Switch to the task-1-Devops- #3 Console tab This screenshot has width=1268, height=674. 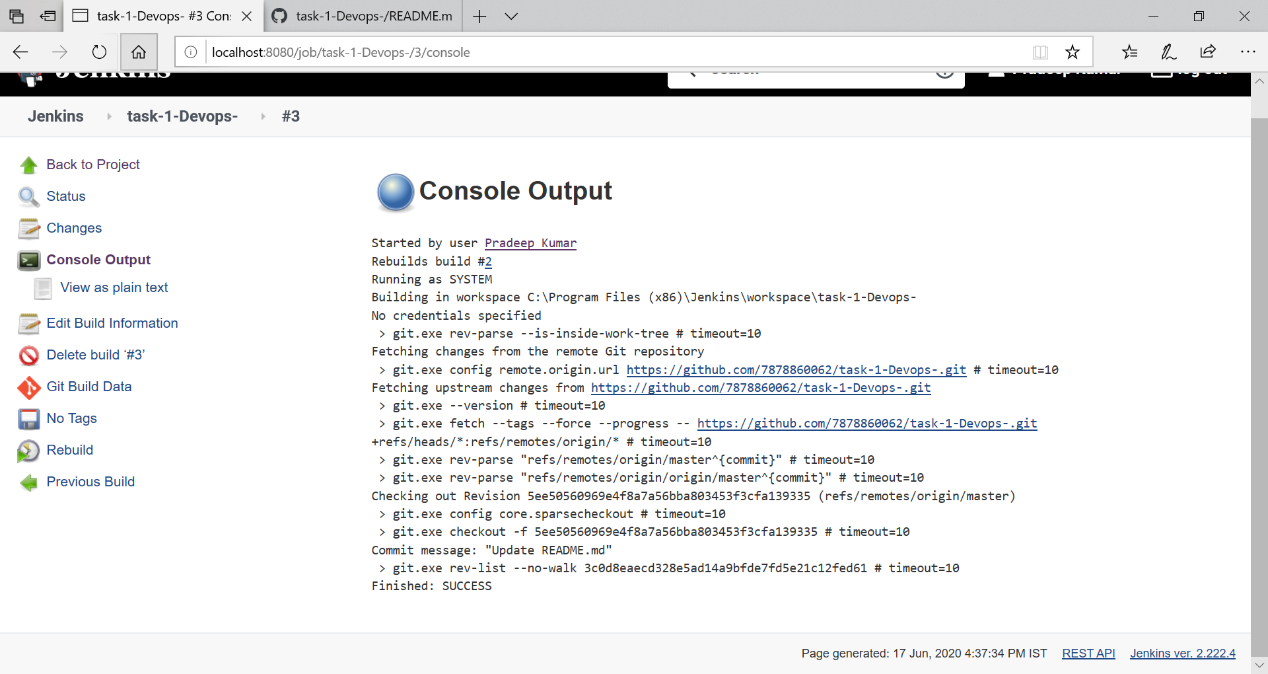[164, 16]
